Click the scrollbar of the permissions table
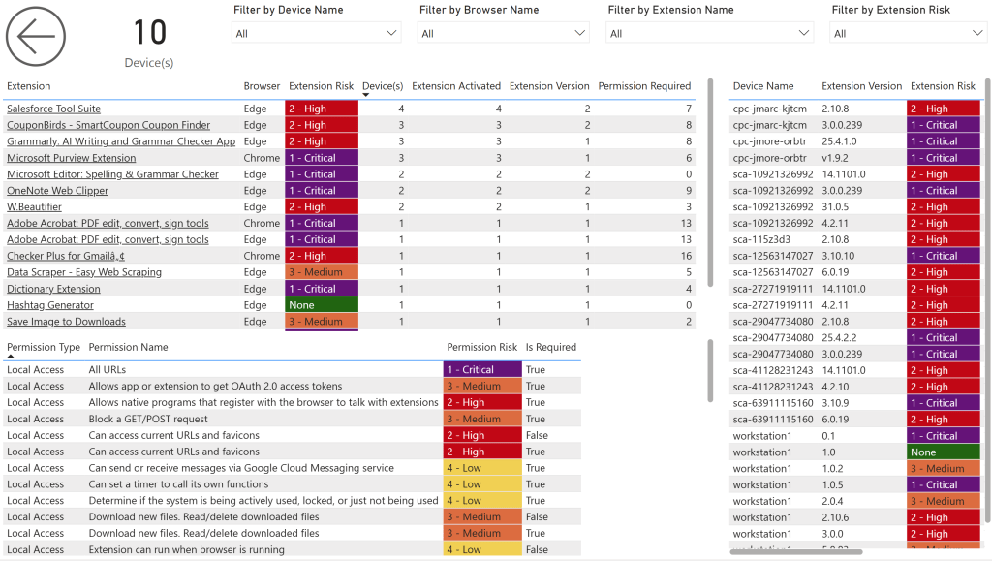The image size is (992, 561). 710,371
